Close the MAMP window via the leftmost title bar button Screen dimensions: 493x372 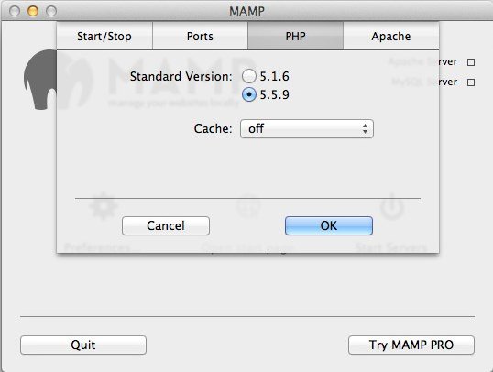tap(15, 11)
